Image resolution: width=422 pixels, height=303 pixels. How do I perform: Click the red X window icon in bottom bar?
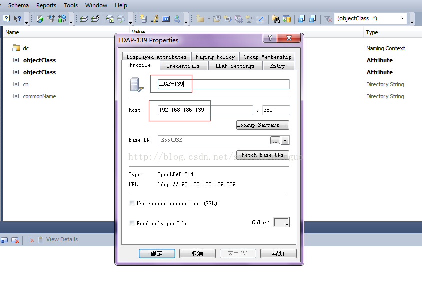point(15,240)
